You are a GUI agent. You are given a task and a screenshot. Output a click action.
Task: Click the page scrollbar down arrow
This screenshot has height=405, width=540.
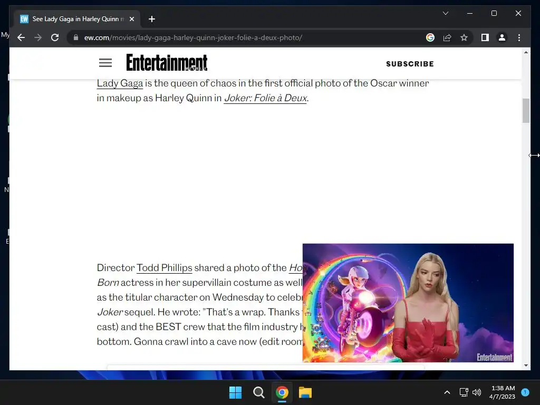pyautogui.click(x=526, y=365)
